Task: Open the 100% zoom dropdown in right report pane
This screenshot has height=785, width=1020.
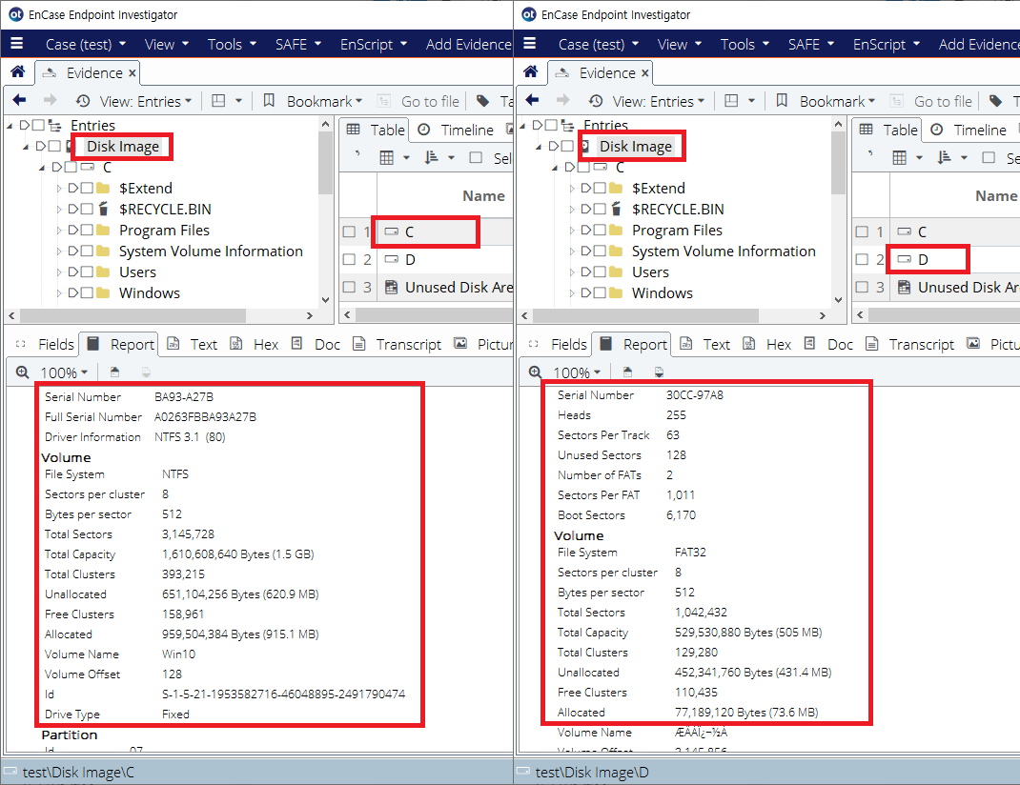Action: coord(577,372)
